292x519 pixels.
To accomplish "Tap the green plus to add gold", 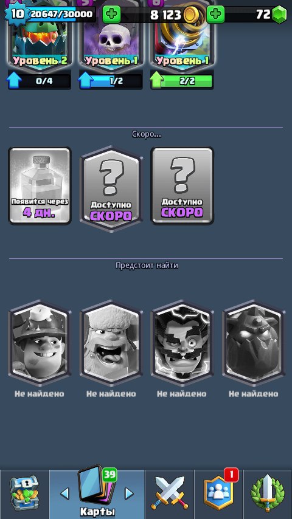I will pos(111,15).
